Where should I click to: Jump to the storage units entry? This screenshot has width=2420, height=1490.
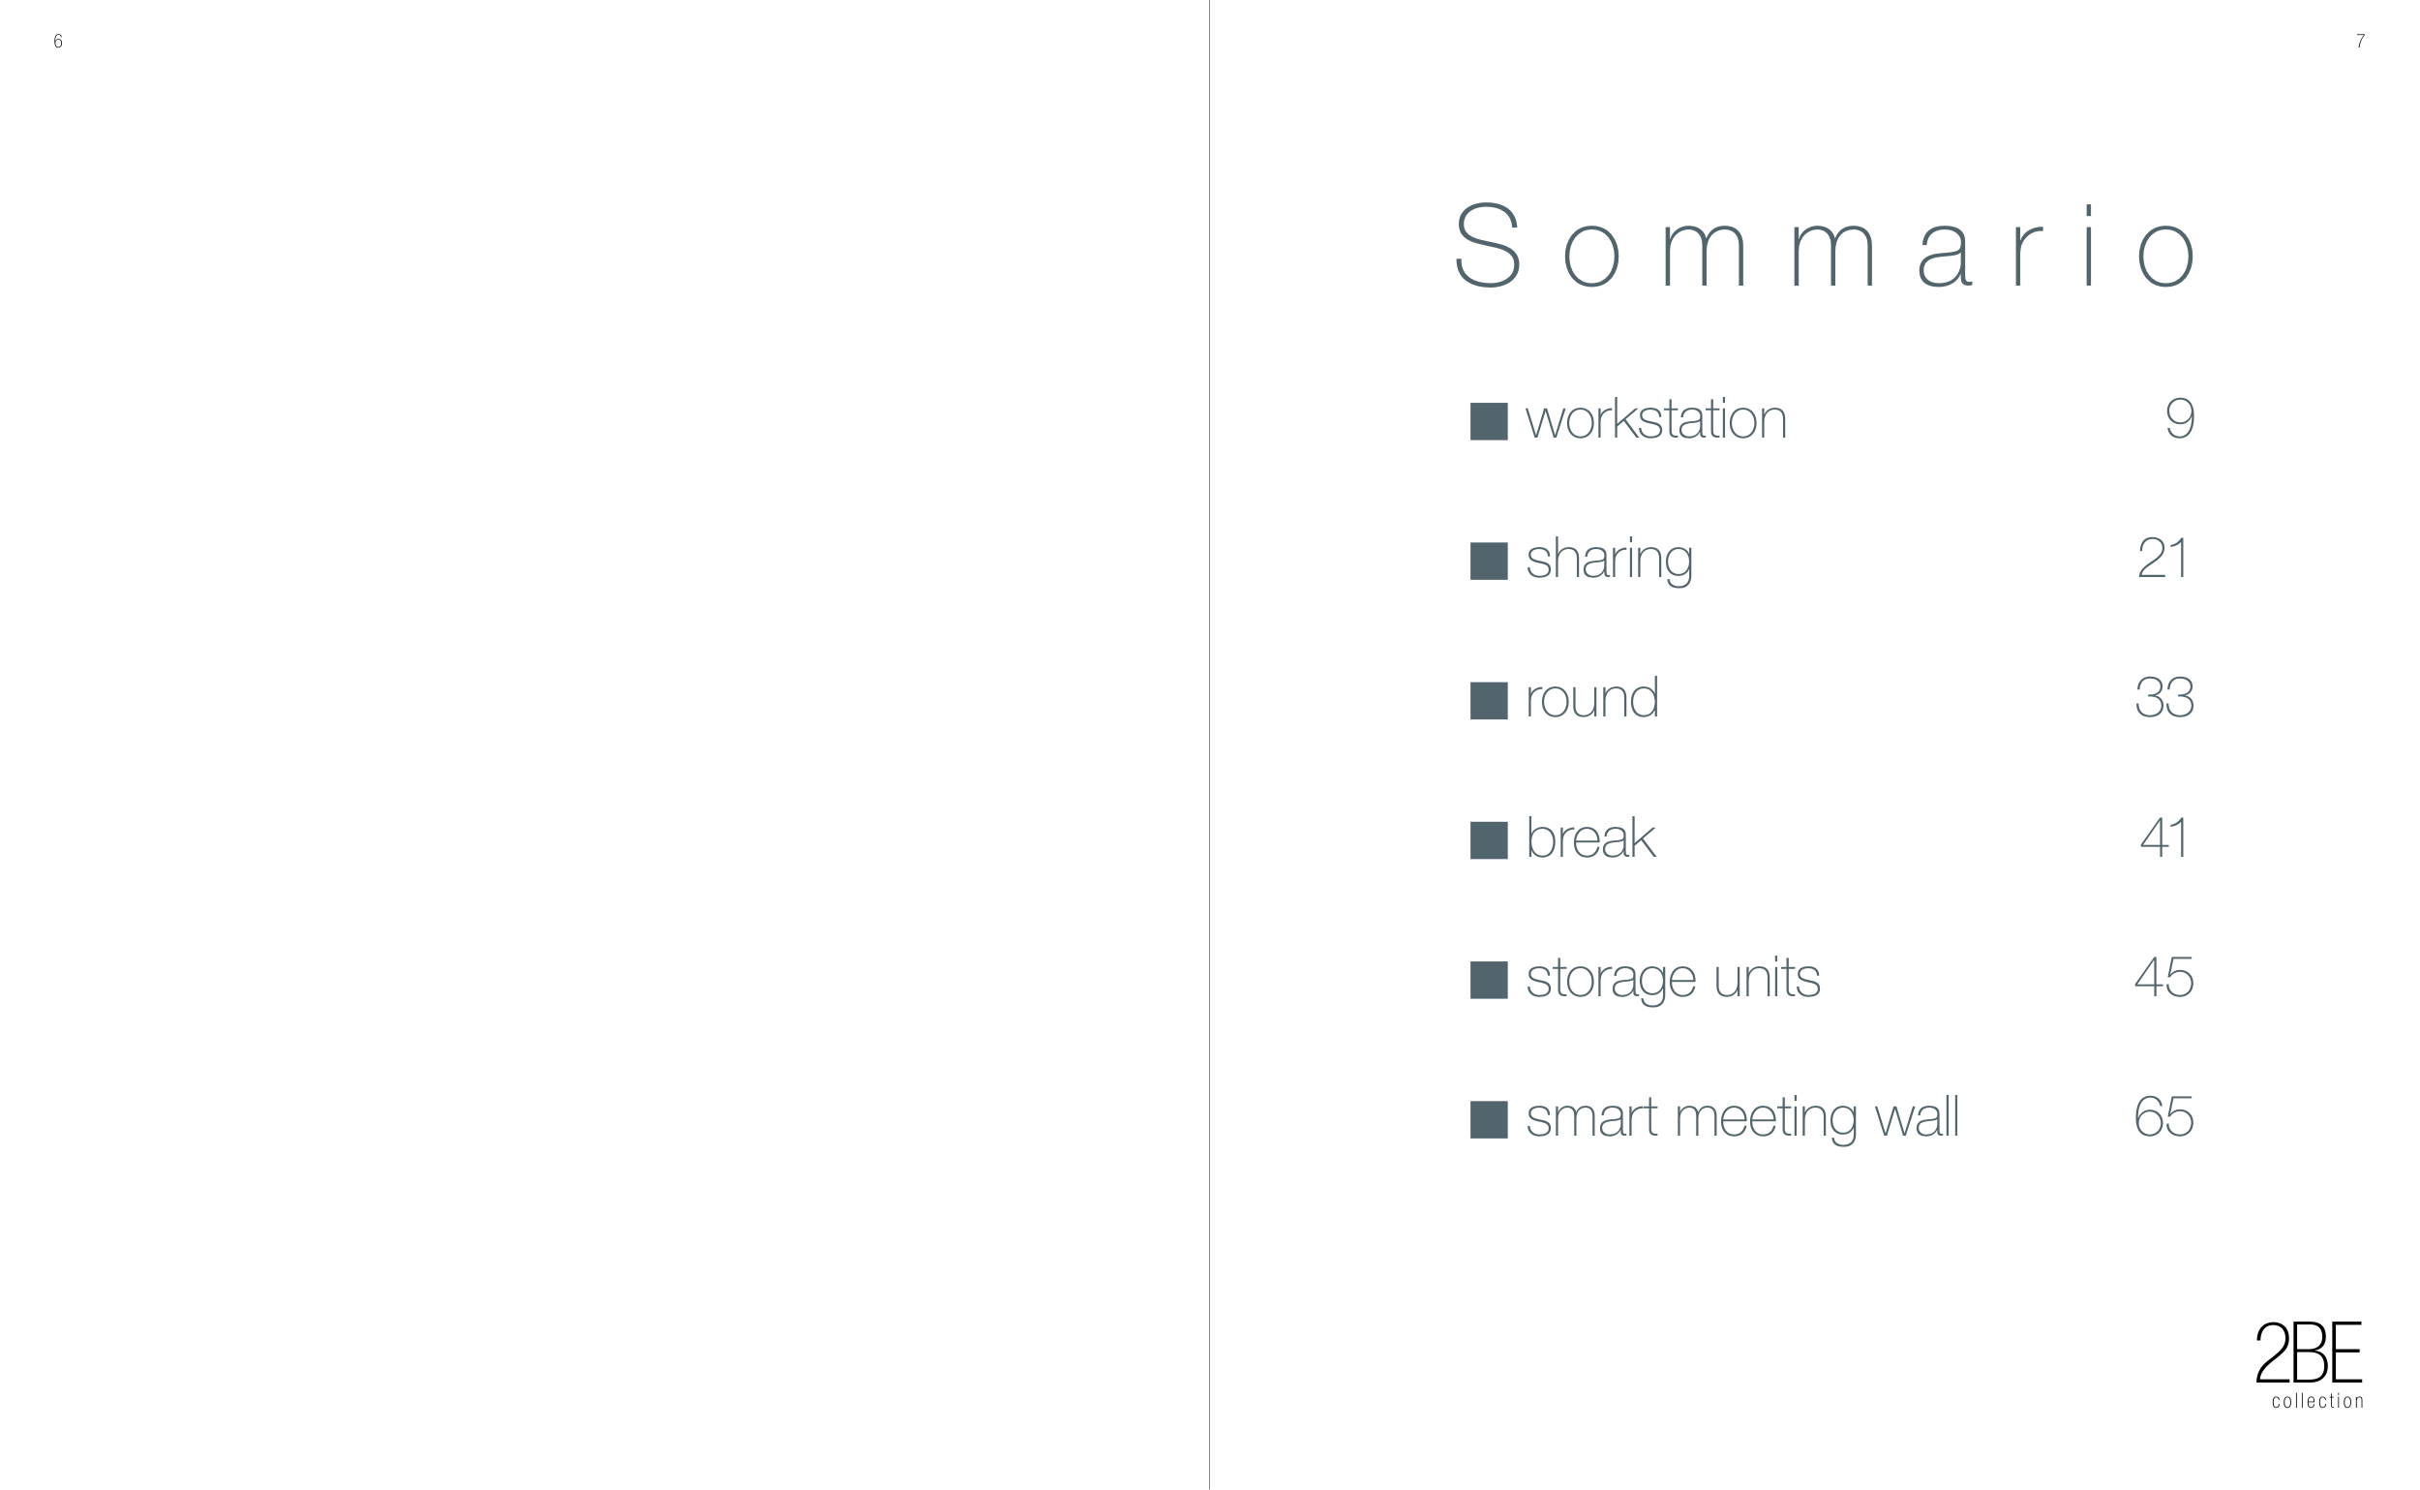click(x=1672, y=979)
